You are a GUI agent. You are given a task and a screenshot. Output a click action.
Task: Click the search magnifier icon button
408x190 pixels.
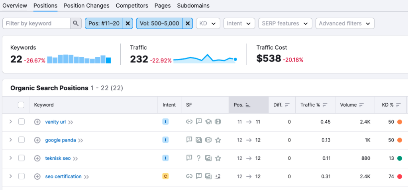click(76, 23)
